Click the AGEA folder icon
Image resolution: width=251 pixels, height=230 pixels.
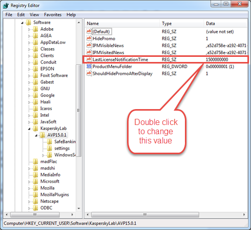35,36
